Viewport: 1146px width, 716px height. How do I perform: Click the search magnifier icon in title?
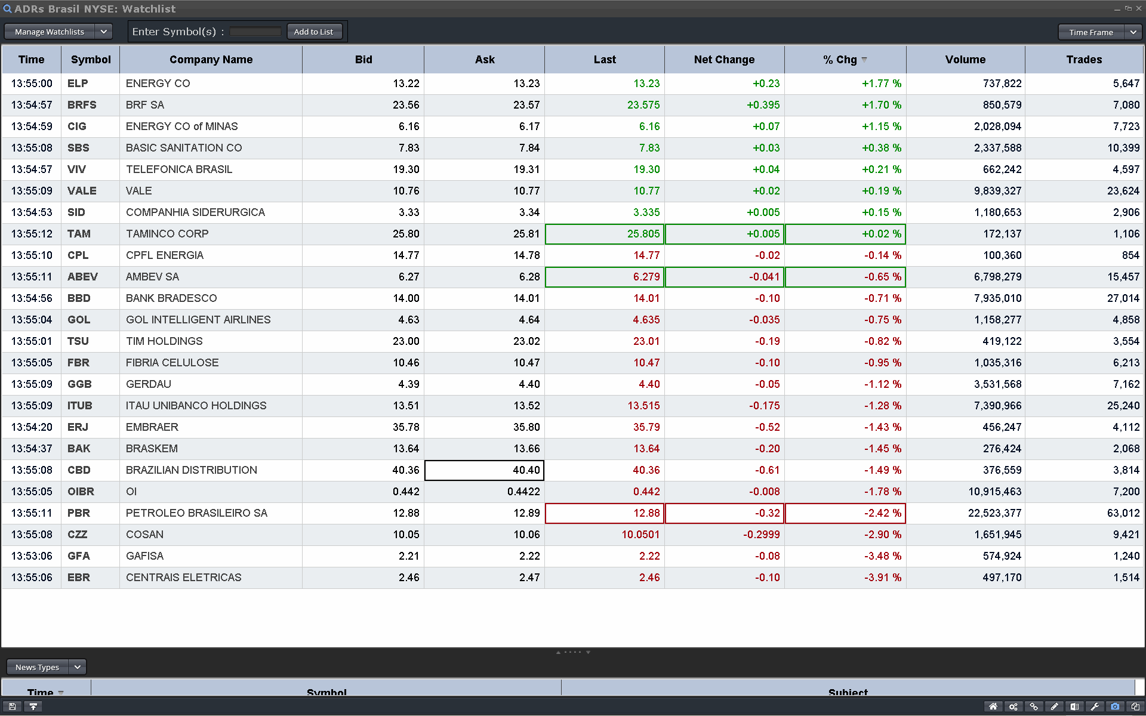7,9
